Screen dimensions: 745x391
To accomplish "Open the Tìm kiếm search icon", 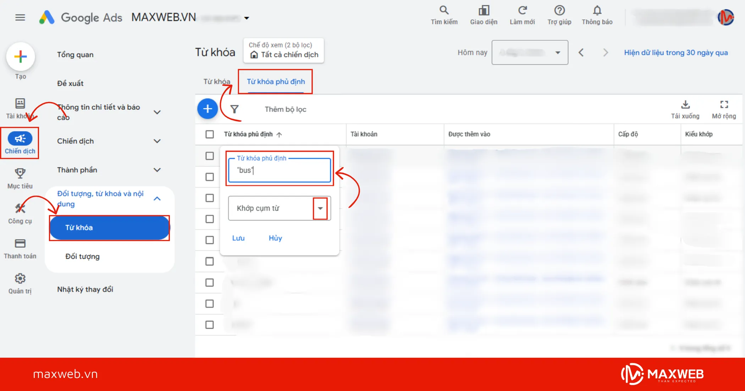I will pyautogui.click(x=444, y=11).
